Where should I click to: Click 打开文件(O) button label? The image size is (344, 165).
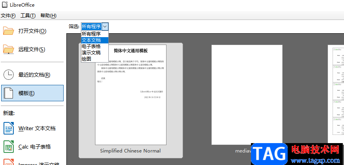pos(32,31)
